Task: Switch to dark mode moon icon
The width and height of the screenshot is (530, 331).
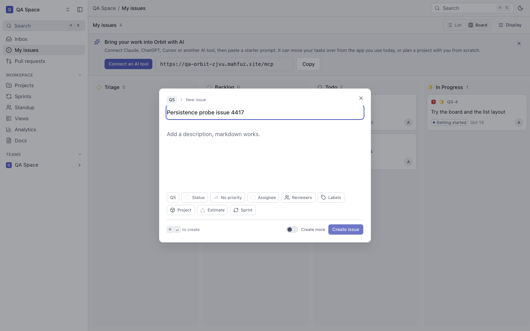Action: tap(520, 8)
